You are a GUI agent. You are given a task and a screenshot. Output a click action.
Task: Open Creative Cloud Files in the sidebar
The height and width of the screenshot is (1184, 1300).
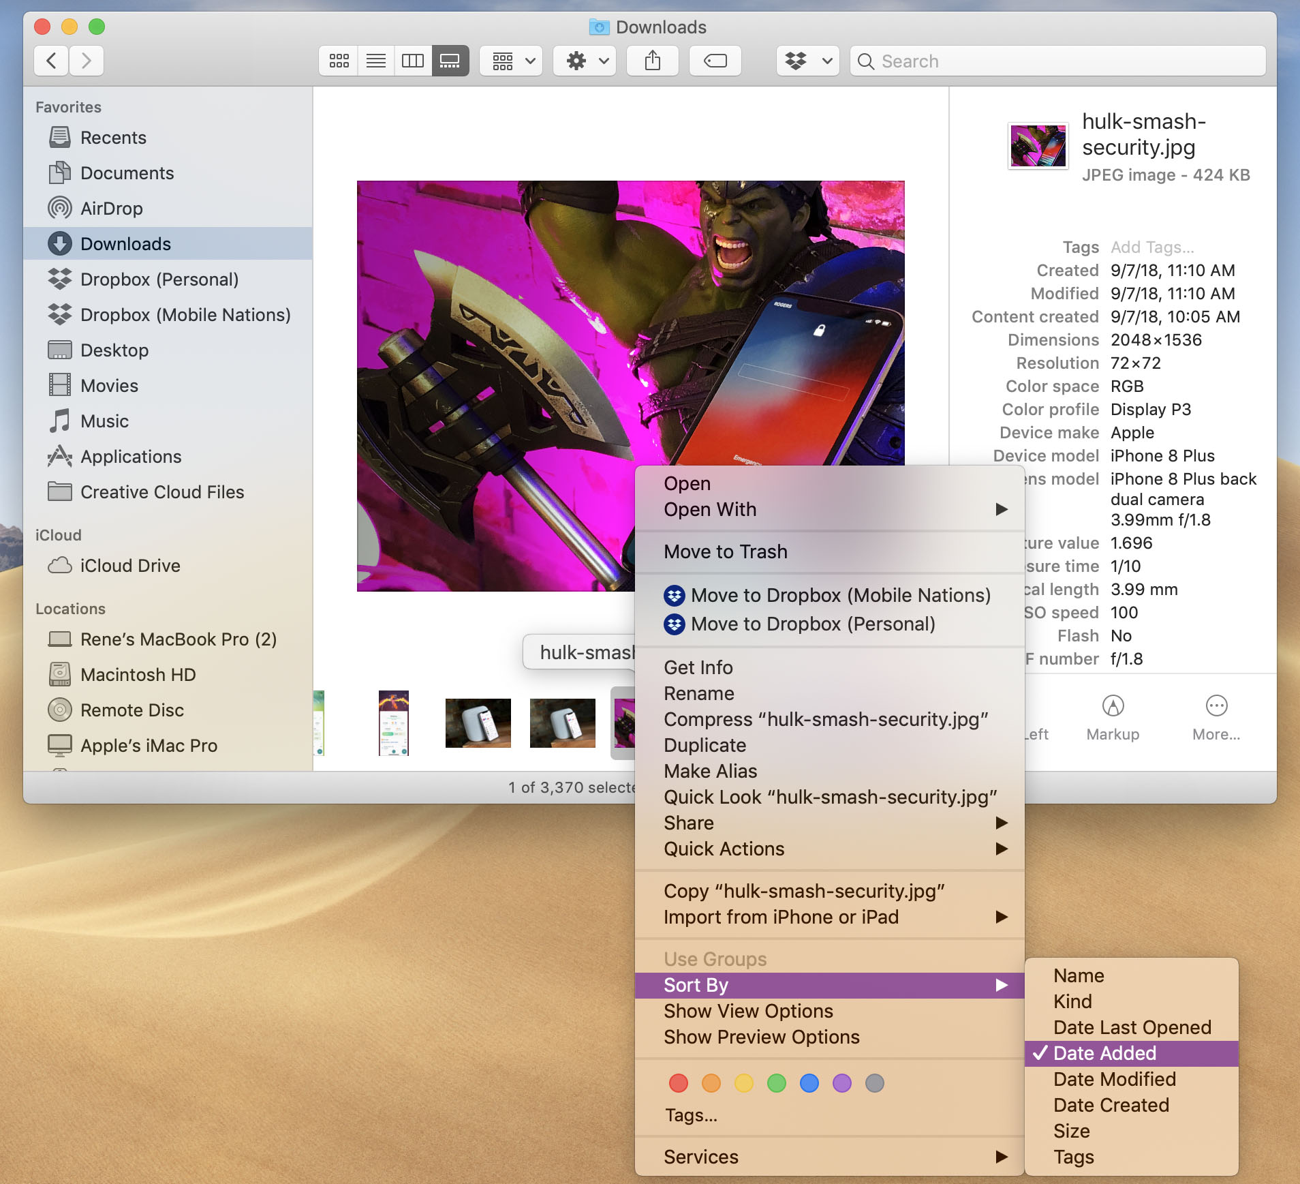[168, 491]
